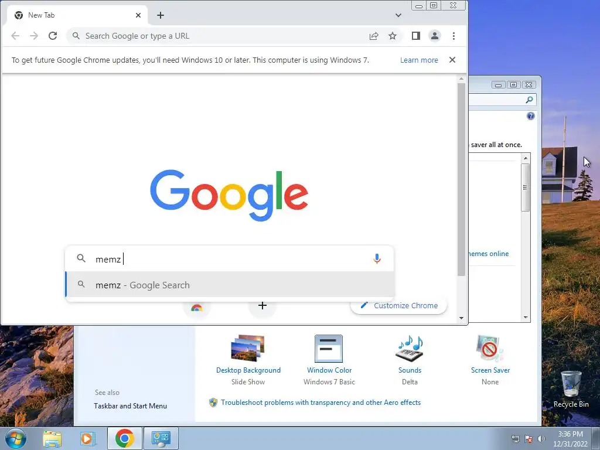Click inside the Google search box

click(230, 259)
